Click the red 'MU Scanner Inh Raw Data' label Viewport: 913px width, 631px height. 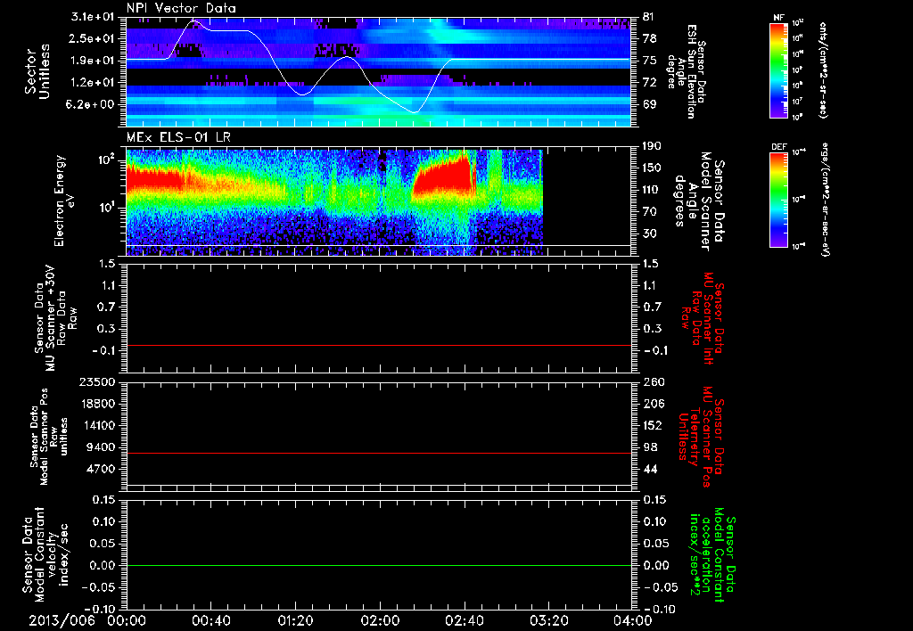701,318
